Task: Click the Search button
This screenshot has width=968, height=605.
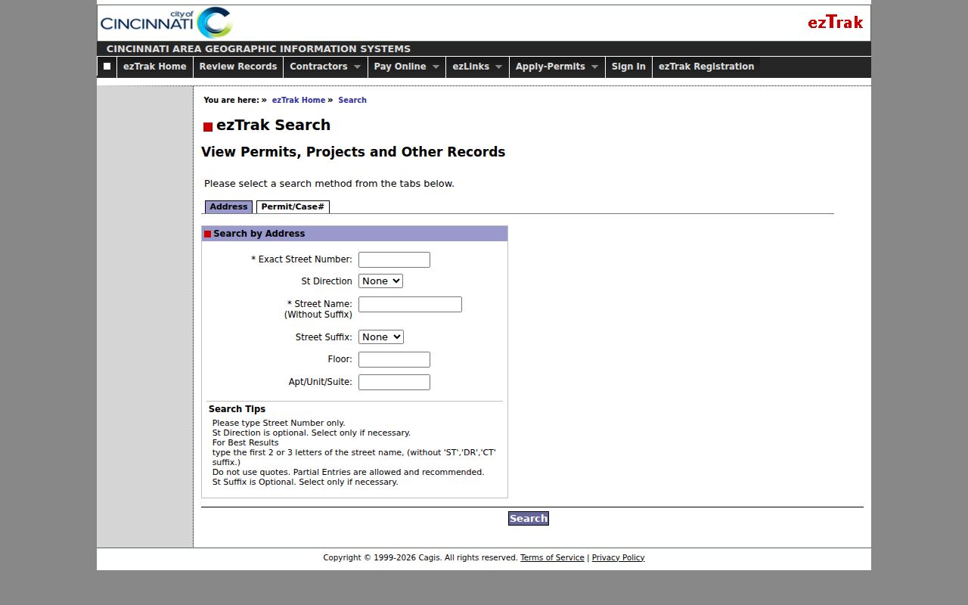Action: click(529, 518)
